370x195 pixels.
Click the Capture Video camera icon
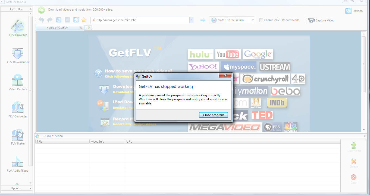coord(311,20)
